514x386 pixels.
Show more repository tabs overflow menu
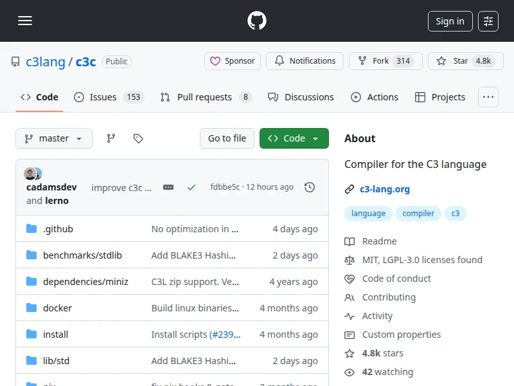pos(488,97)
